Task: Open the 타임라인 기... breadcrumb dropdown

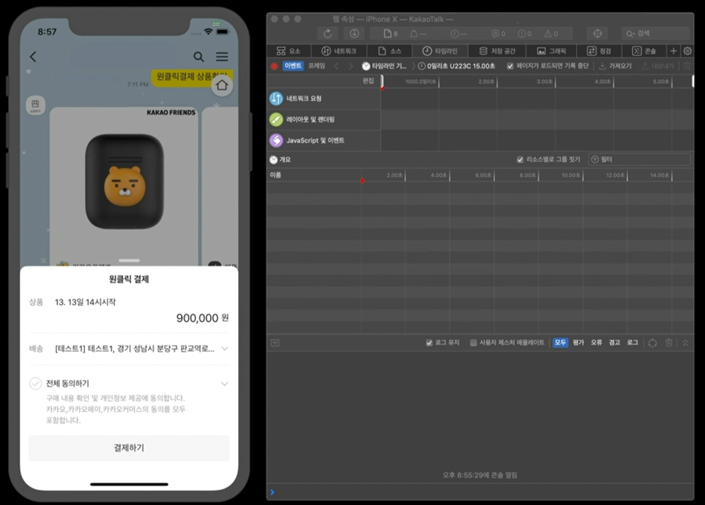Action: click(x=385, y=66)
